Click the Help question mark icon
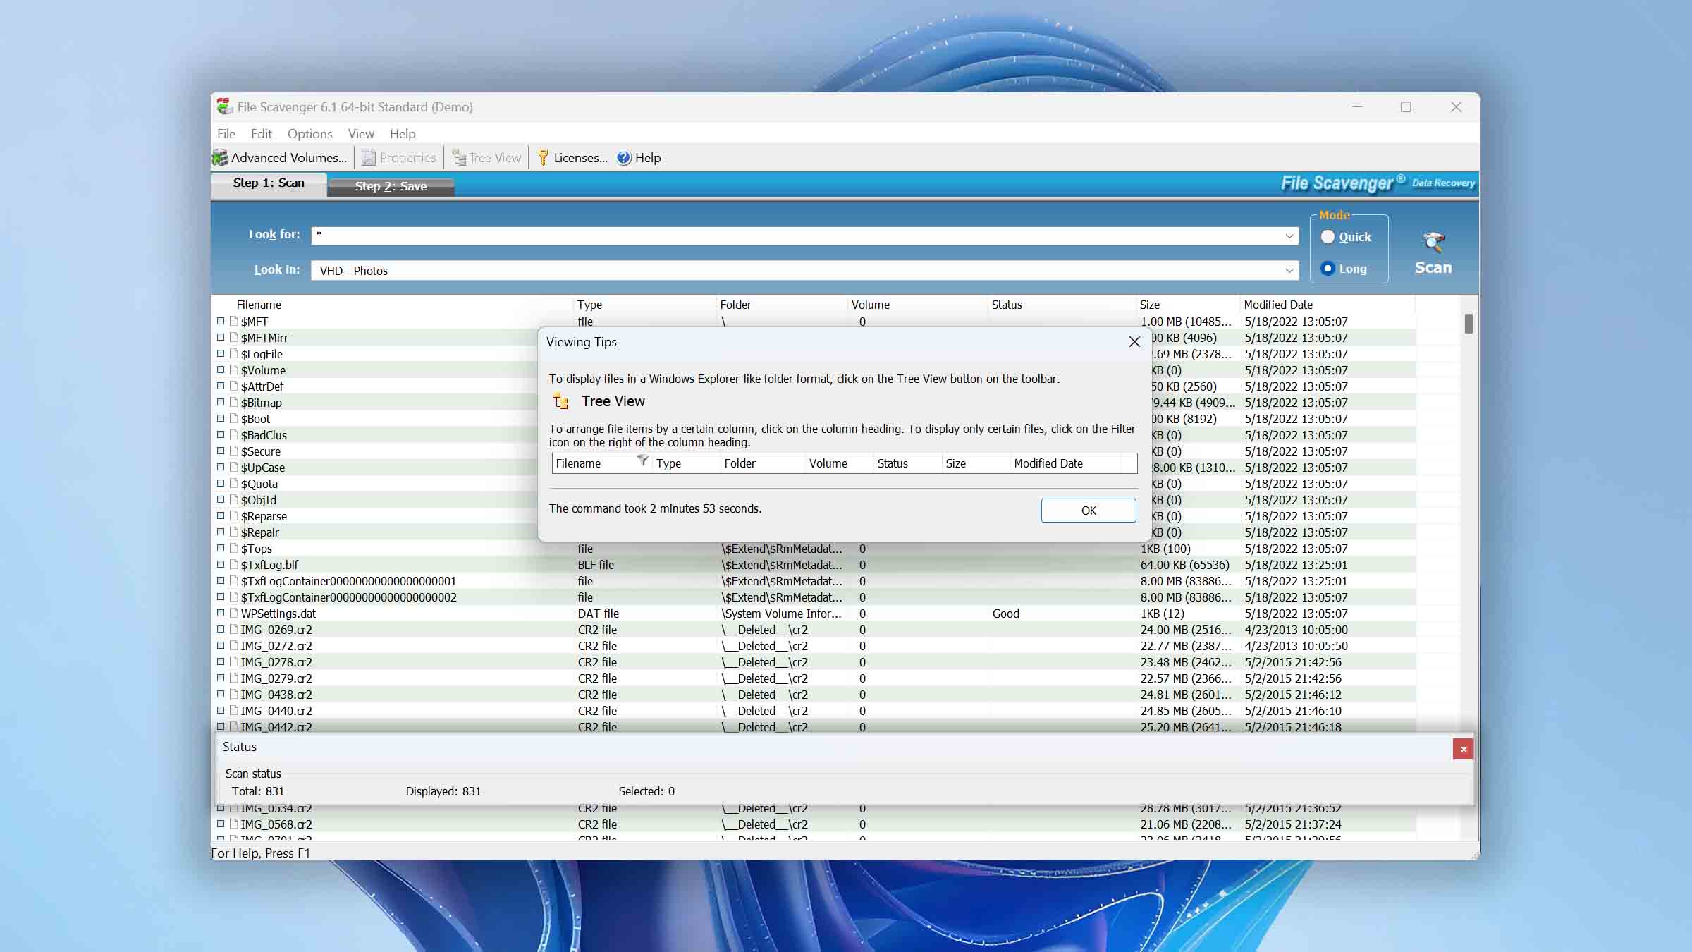Image resolution: width=1692 pixels, height=952 pixels. [624, 158]
